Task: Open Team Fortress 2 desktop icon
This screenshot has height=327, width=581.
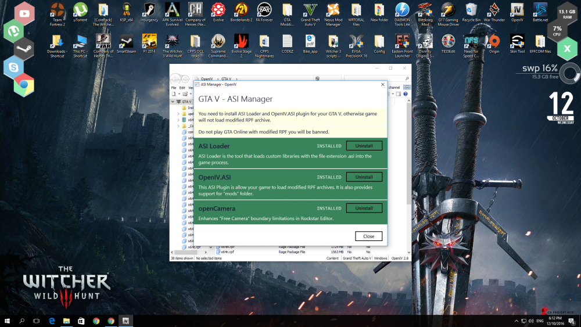Action: 57,15
